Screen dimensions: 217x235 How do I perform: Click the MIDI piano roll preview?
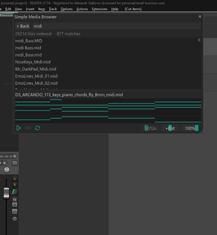[x=108, y=111]
